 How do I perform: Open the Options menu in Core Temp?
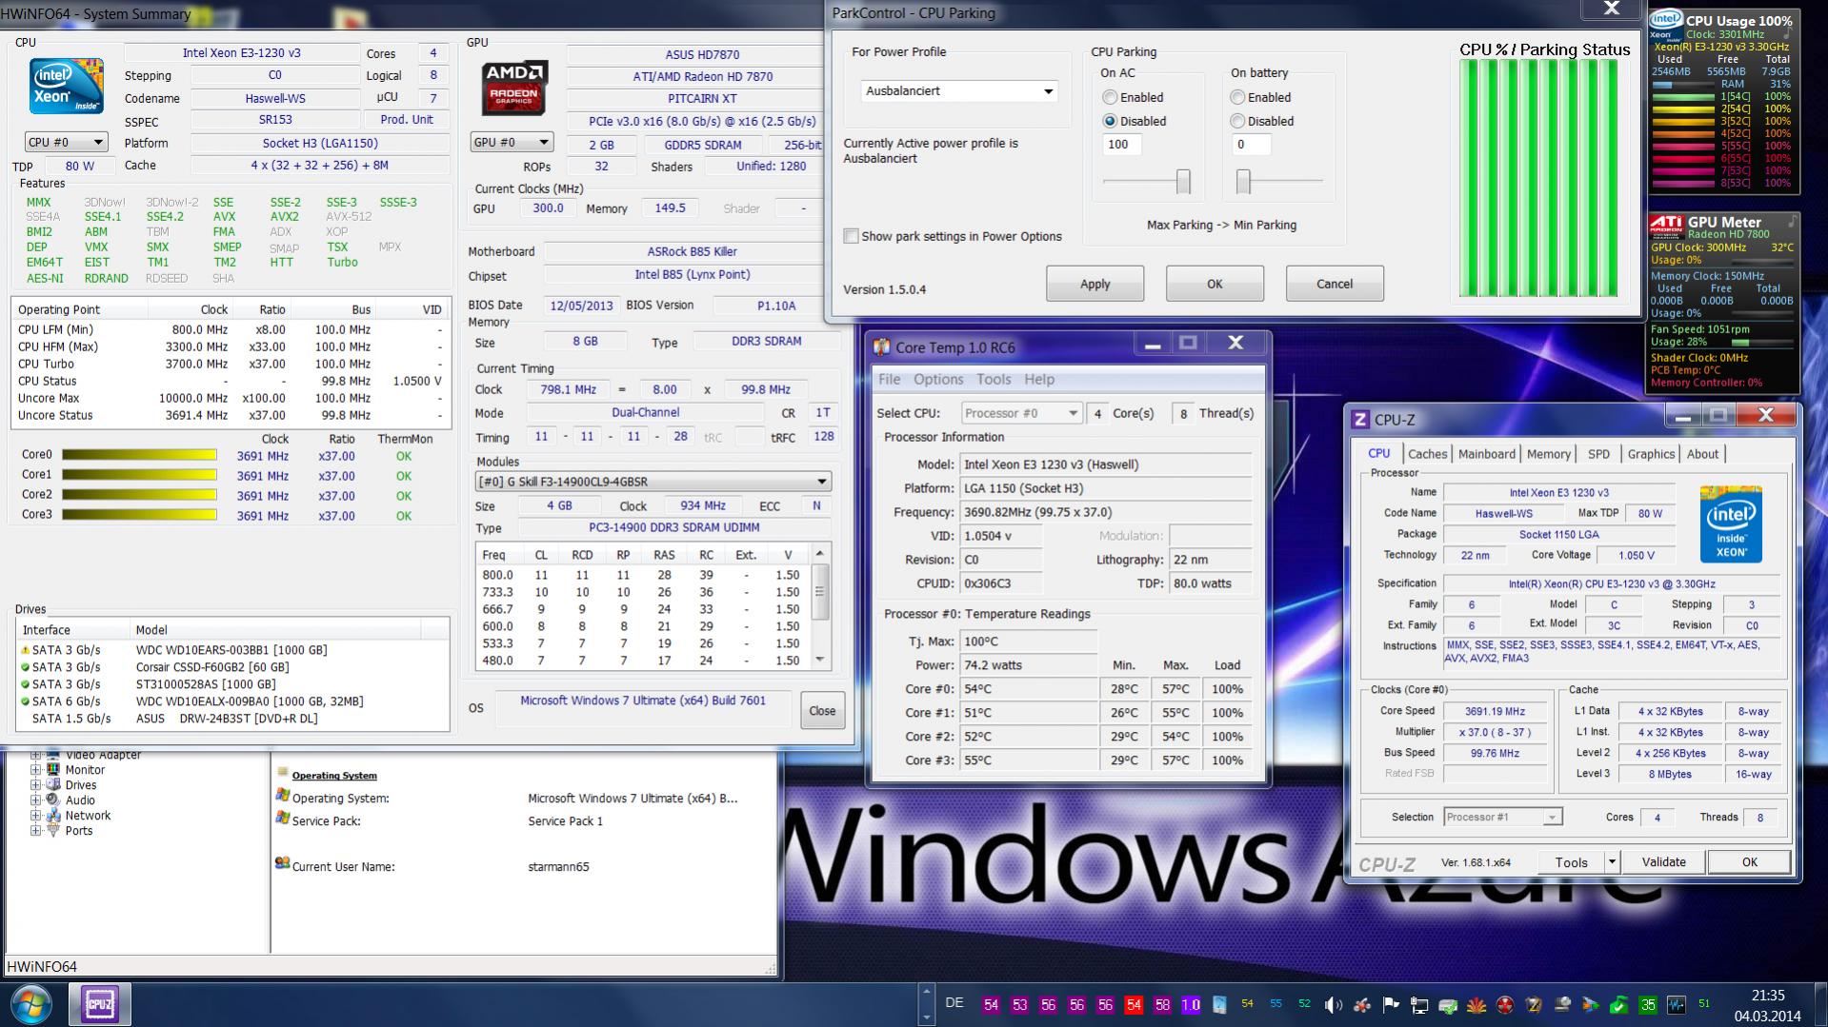[938, 379]
